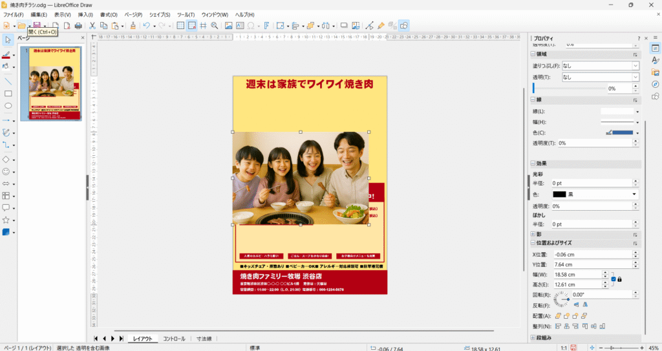
Task: Open the ツール(T) menu
Action: (x=186, y=15)
